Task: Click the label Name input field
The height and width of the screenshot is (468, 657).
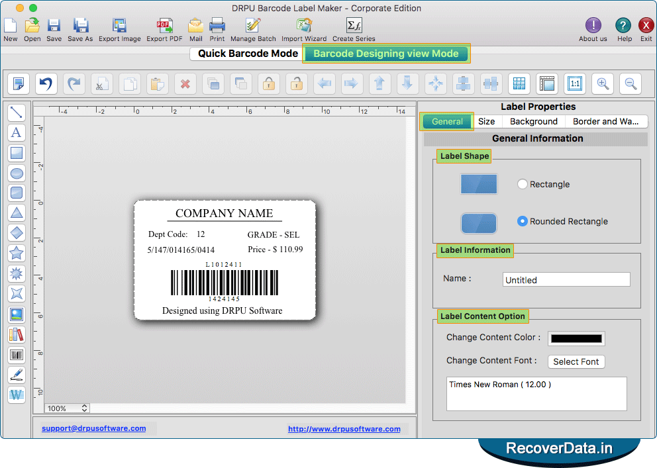Action: [566, 280]
